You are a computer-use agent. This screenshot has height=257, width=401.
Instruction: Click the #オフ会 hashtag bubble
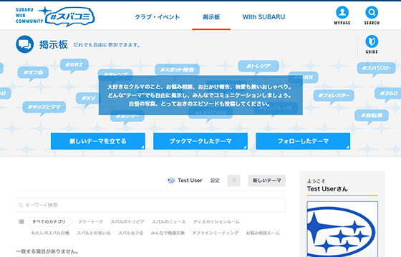coord(33,72)
